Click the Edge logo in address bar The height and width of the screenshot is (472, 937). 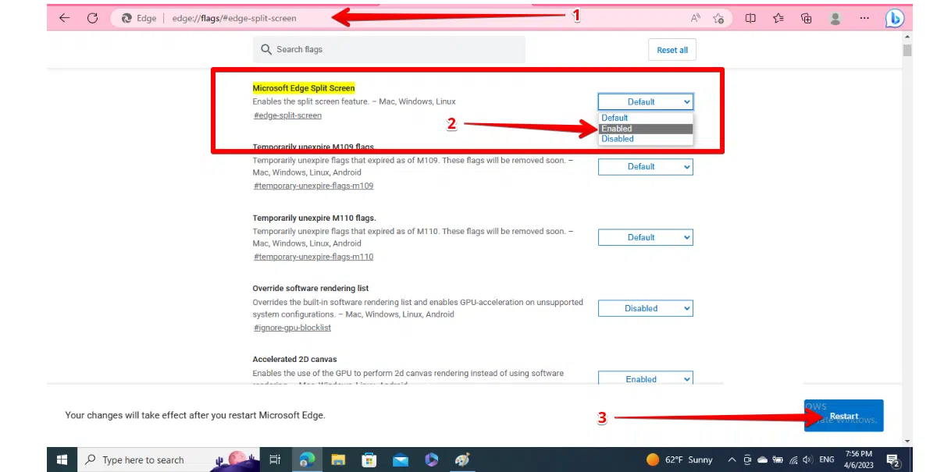click(x=126, y=18)
